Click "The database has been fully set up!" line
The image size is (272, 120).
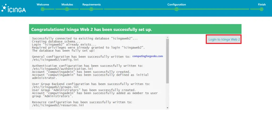click(63, 51)
